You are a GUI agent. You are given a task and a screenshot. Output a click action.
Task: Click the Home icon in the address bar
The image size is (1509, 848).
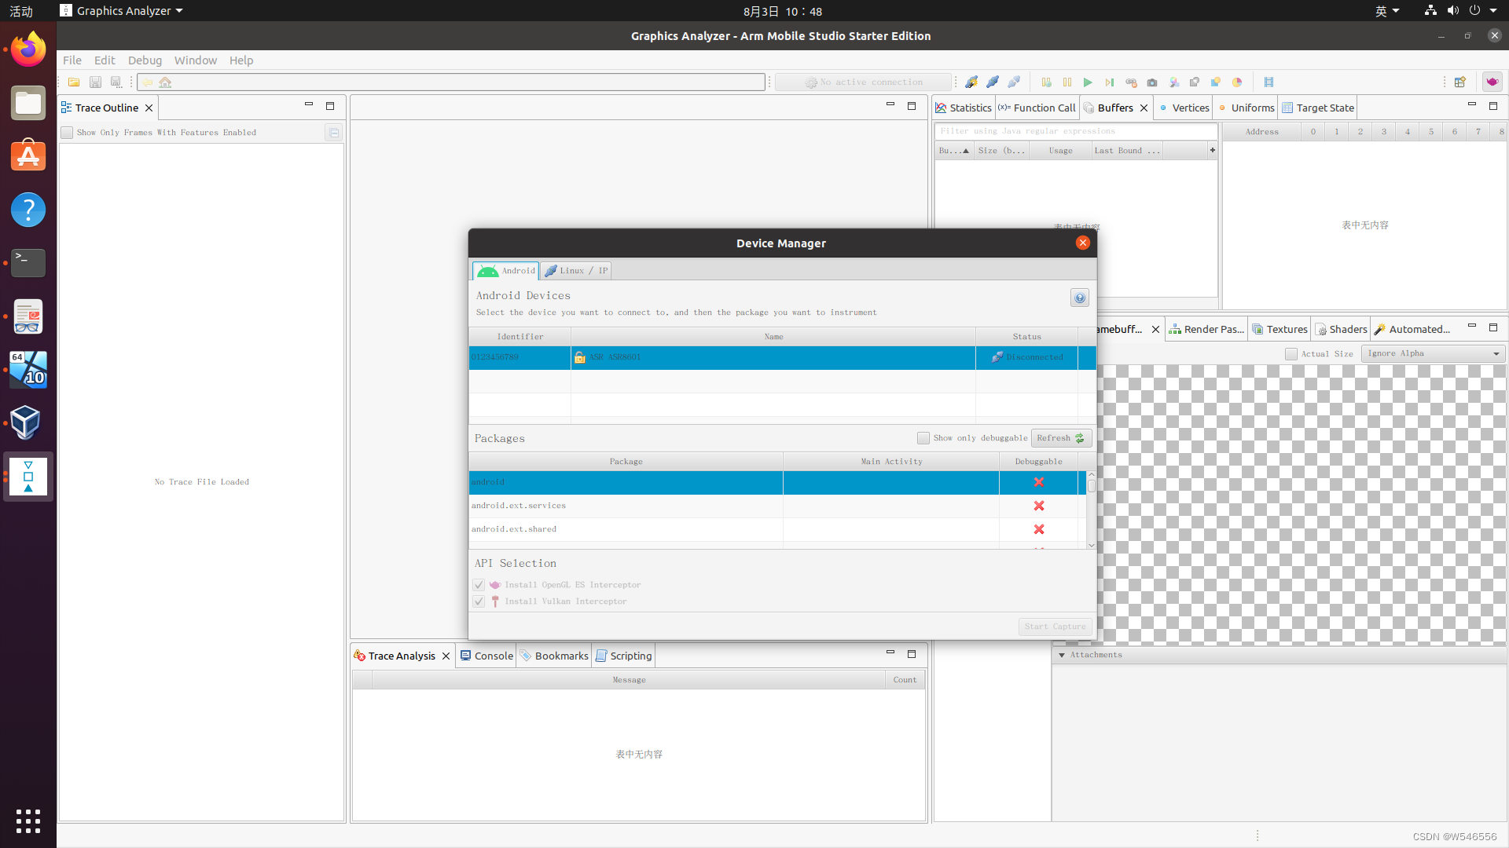coord(165,82)
